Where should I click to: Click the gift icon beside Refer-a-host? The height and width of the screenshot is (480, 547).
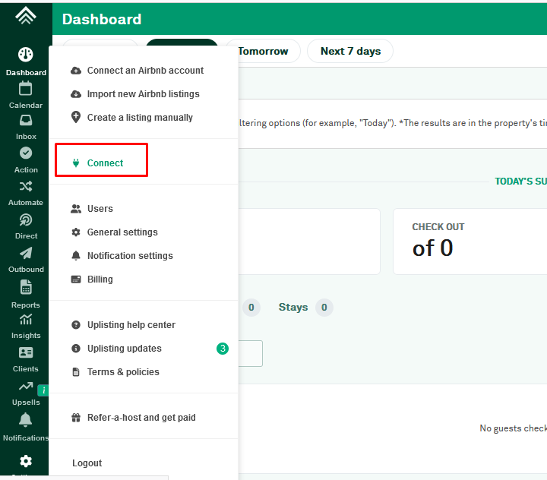pyautogui.click(x=76, y=418)
